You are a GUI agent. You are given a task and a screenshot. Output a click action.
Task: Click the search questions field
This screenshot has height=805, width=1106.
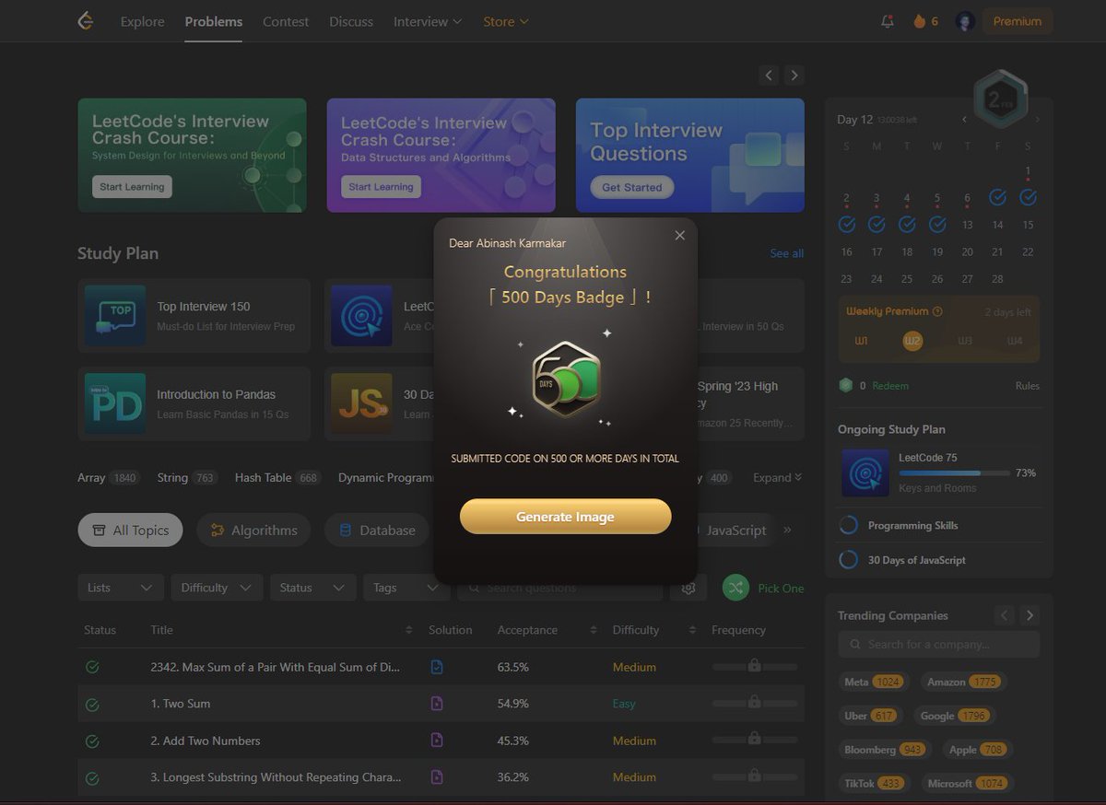(559, 588)
